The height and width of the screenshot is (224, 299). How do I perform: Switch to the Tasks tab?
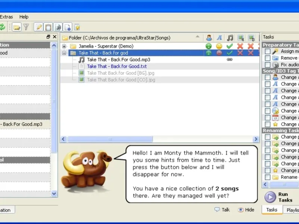pos(272,210)
